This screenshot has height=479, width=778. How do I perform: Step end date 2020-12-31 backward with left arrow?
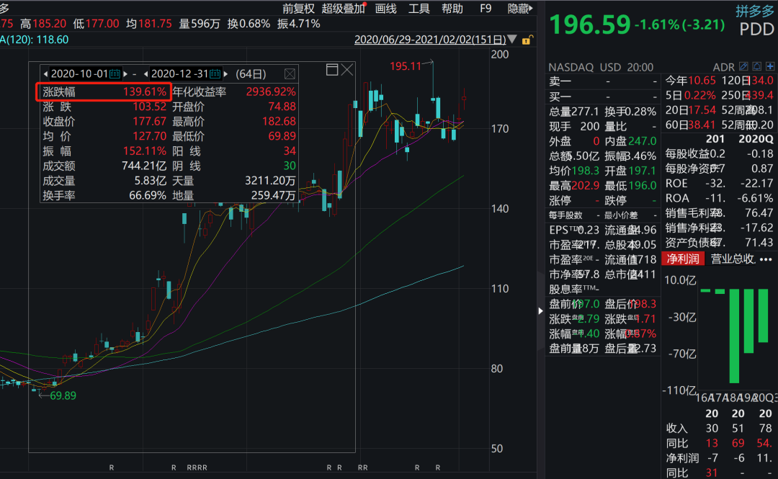tap(146, 74)
